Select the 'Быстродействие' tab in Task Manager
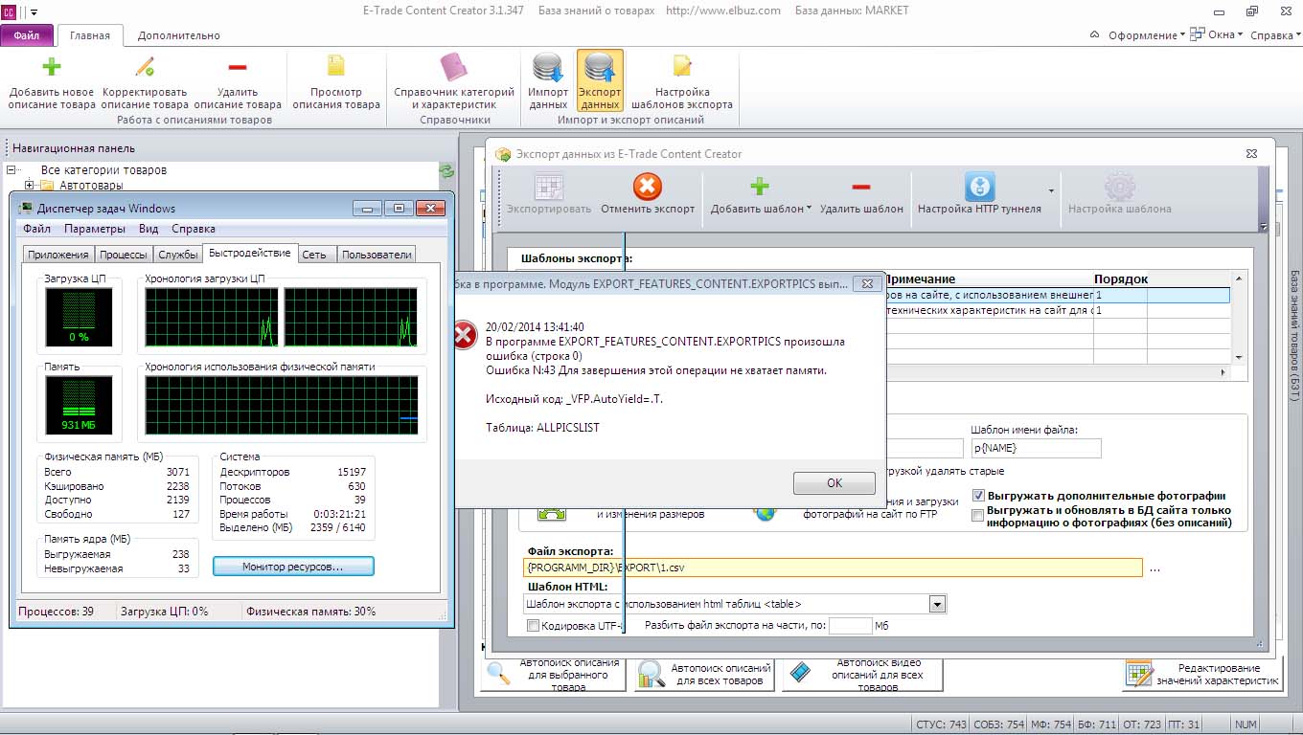Image resolution: width=1303 pixels, height=735 pixels. coord(250,253)
